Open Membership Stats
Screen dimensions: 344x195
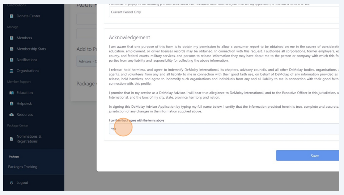[x=31, y=49]
